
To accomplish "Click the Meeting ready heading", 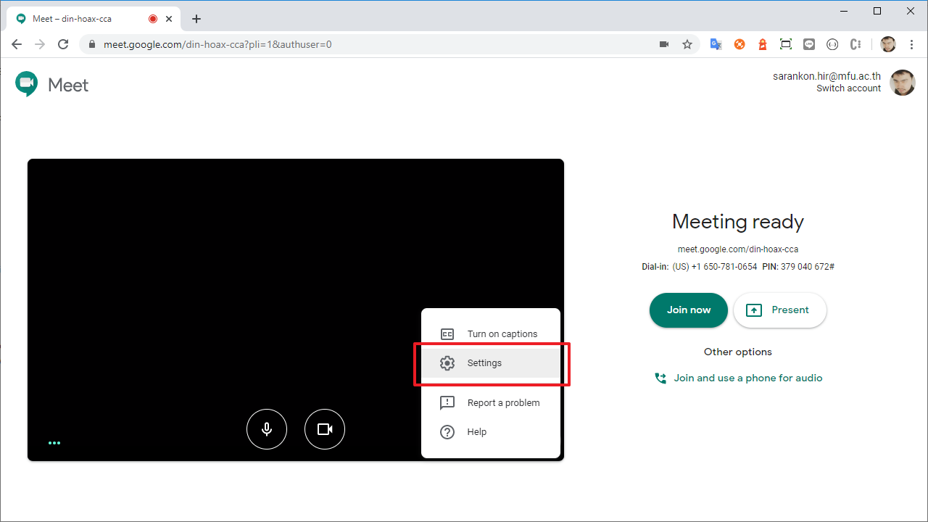I will (x=738, y=222).
